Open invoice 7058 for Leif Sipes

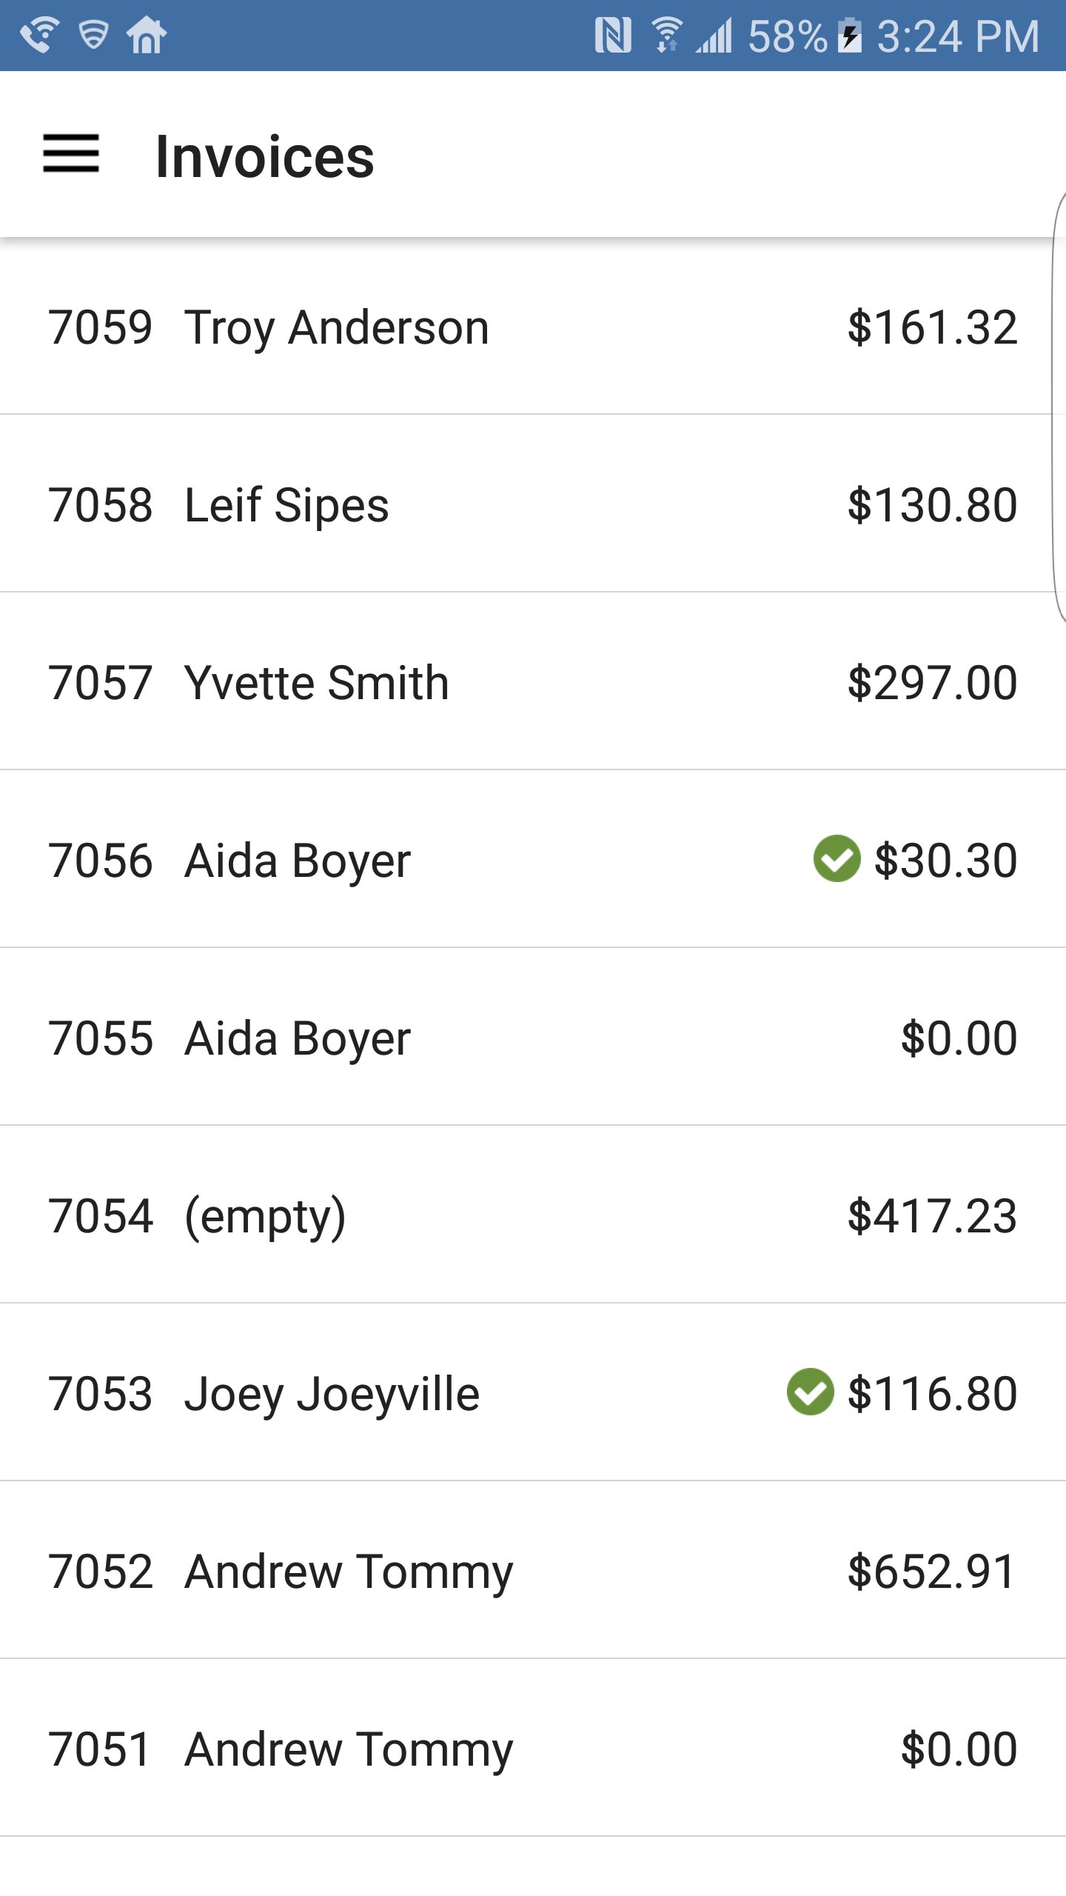coord(286,505)
